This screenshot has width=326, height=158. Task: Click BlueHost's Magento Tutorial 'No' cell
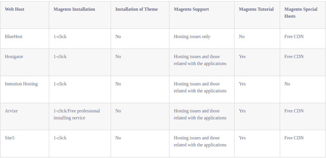(x=242, y=37)
